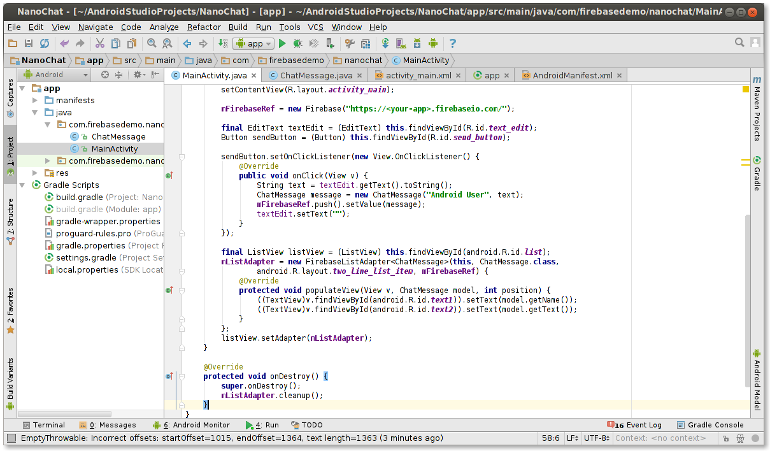
Task: Click the Undo arrow icon
Action: (x=64, y=43)
